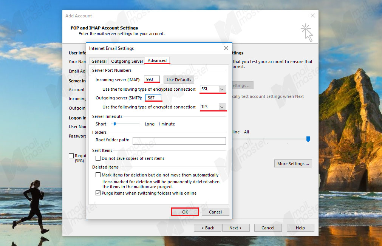The width and height of the screenshot is (382, 246).
Task: Open More Settings in Add Account
Action: click(x=293, y=164)
